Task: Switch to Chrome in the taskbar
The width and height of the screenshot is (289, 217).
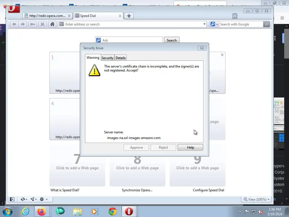Action: [112, 211]
